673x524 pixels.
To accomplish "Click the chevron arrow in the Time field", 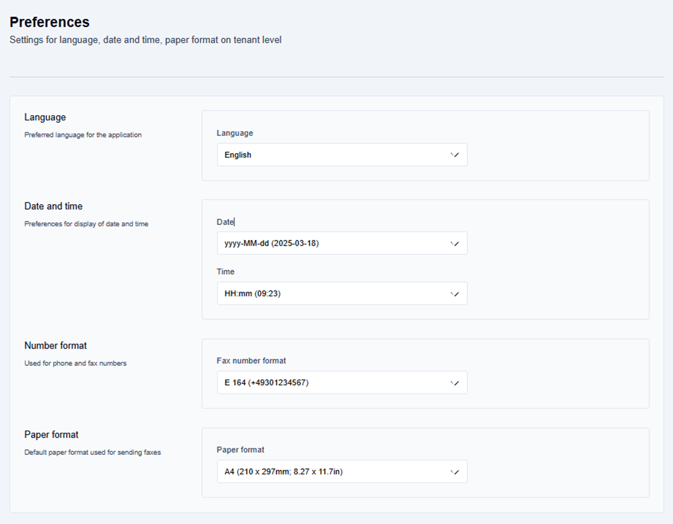I will point(455,294).
